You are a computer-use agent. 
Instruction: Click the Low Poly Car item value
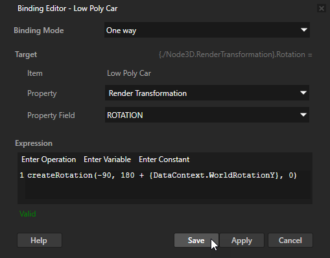[x=129, y=73]
